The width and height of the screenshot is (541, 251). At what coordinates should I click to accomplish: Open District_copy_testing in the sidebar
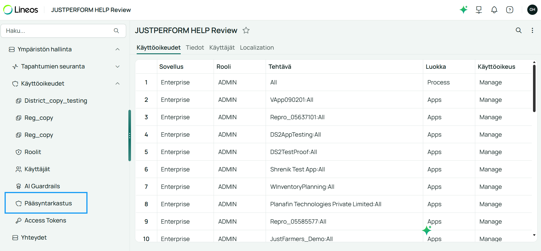pos(56,101)
